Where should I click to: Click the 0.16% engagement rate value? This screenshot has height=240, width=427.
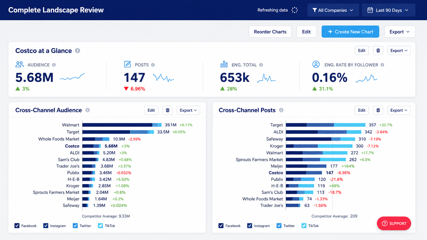pos(330,78)
